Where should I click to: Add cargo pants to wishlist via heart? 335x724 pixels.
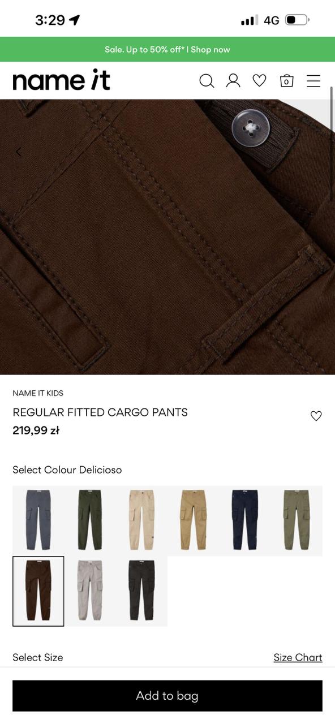pos(316,416)
